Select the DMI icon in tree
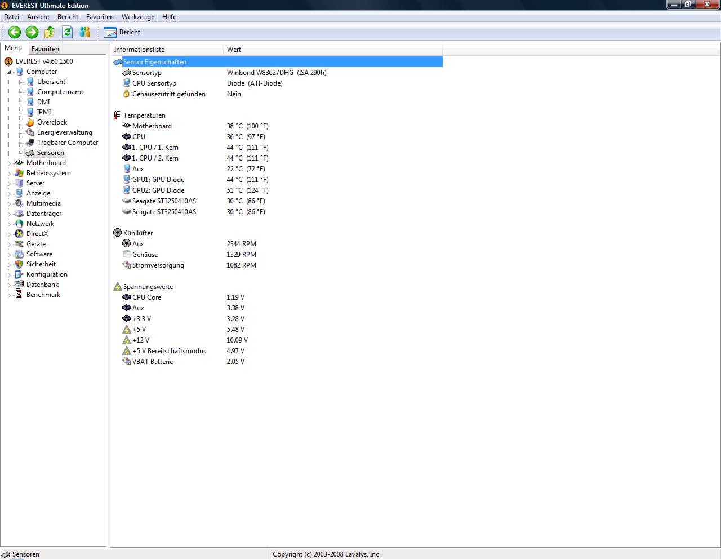 30,102
